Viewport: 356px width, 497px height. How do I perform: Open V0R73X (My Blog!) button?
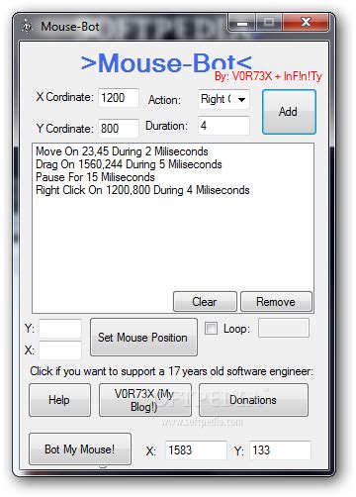coord(145,400)
